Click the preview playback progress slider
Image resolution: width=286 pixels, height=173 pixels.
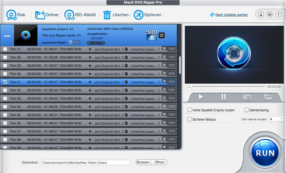click(226, 86)
